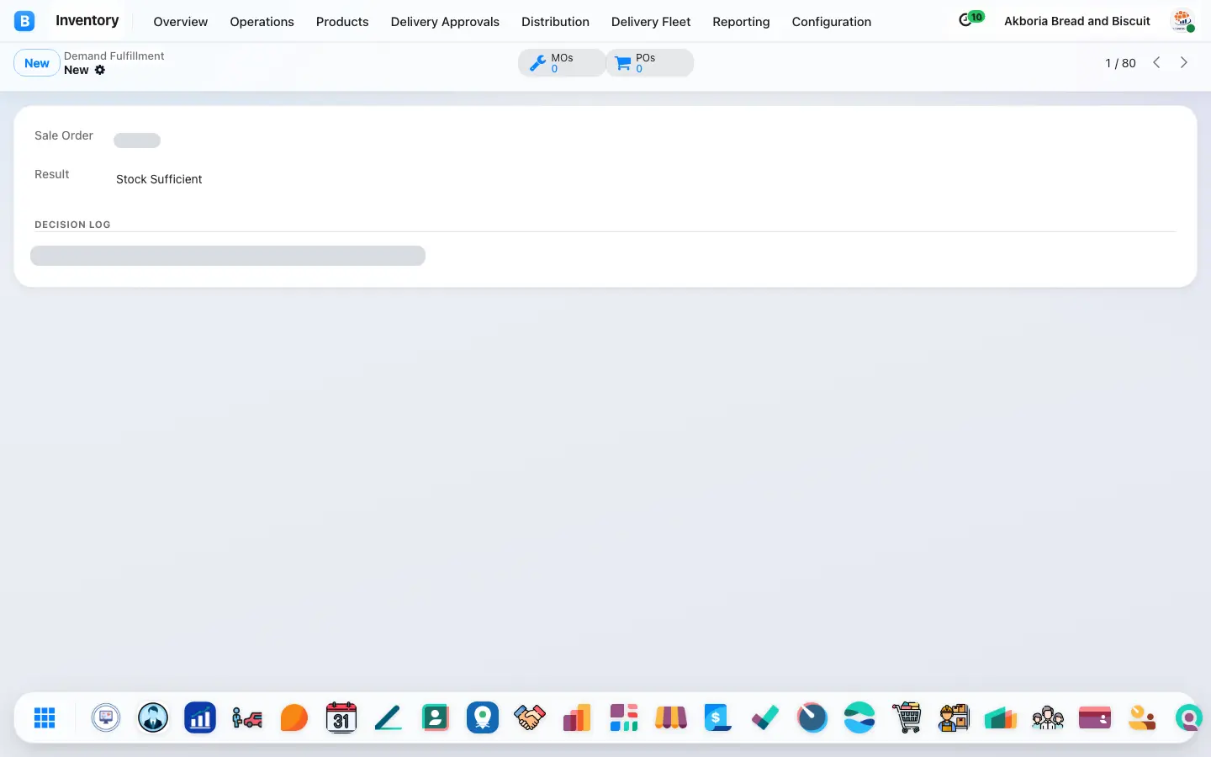The width and height of the screenshot is (1211, 757).
Task: Open the checkmark to-do app in dock
Action: click(x=765, y=717)
